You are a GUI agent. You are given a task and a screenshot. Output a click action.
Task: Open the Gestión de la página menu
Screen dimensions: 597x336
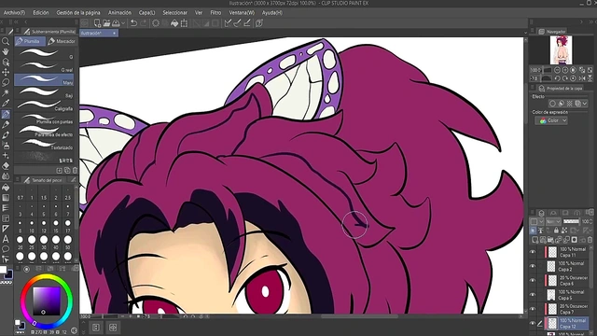click(78, 12)
